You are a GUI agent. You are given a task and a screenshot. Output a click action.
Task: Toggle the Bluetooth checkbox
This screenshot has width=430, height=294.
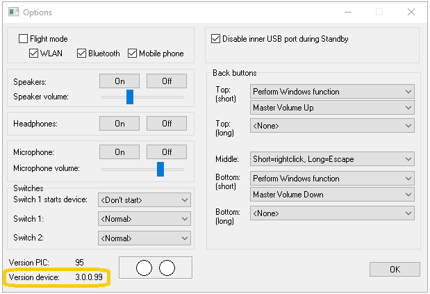click(81, 54)
